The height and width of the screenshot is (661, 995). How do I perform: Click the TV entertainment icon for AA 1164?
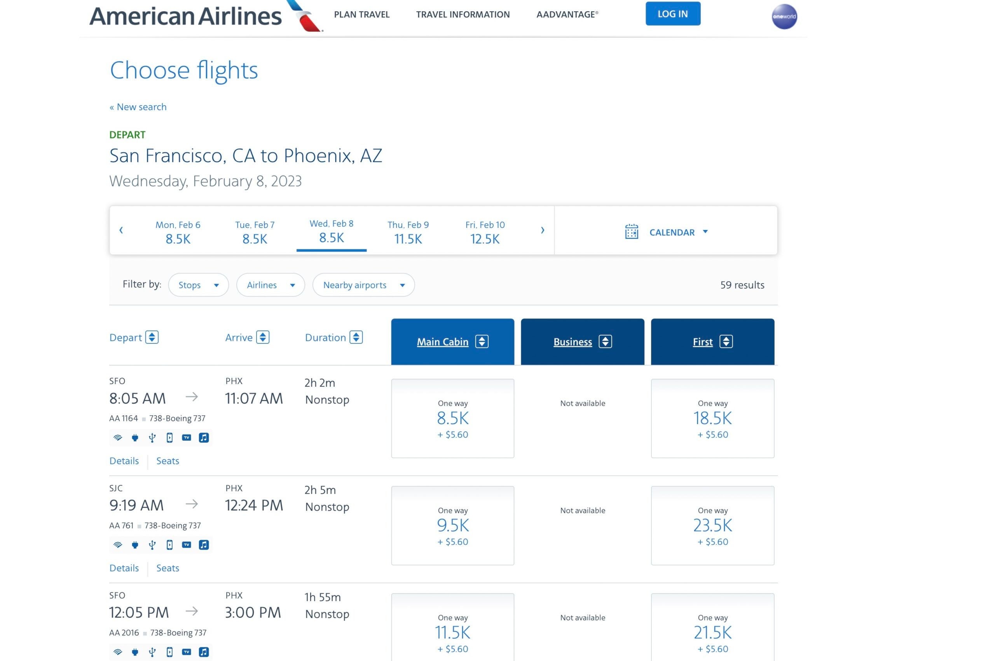(187, 438)
